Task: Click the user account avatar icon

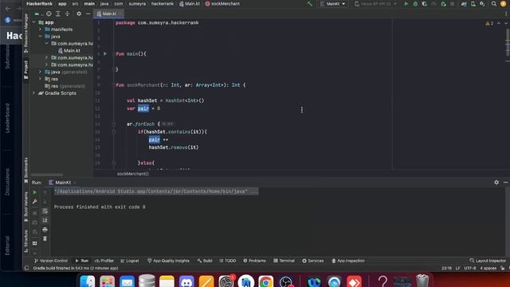Action: 503,4
